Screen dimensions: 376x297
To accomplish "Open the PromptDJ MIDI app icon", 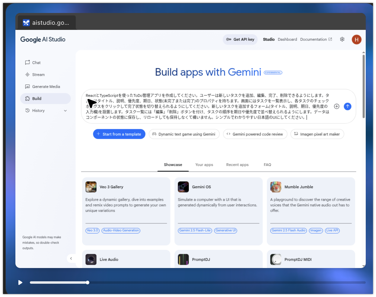I will click(x=276, y=260).
